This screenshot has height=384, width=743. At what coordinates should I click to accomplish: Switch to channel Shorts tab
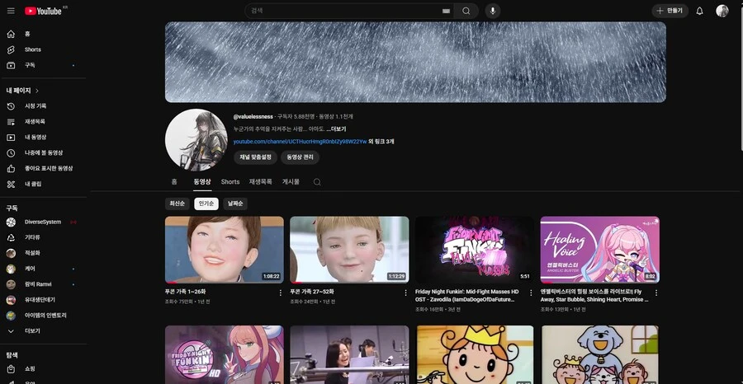pos(230,182)
